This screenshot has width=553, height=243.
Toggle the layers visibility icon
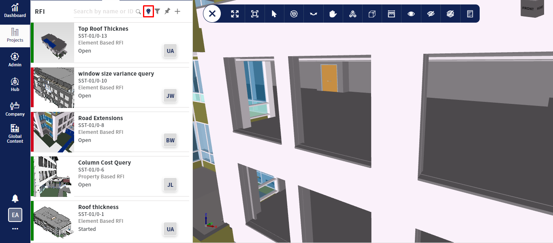tap(450, 14)
